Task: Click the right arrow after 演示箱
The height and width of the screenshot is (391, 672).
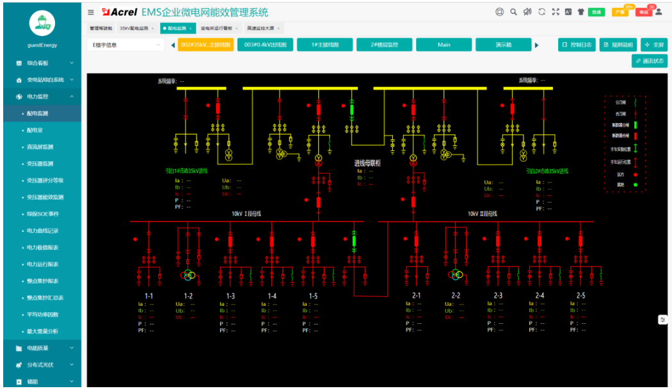Action: tap(536, 45)
